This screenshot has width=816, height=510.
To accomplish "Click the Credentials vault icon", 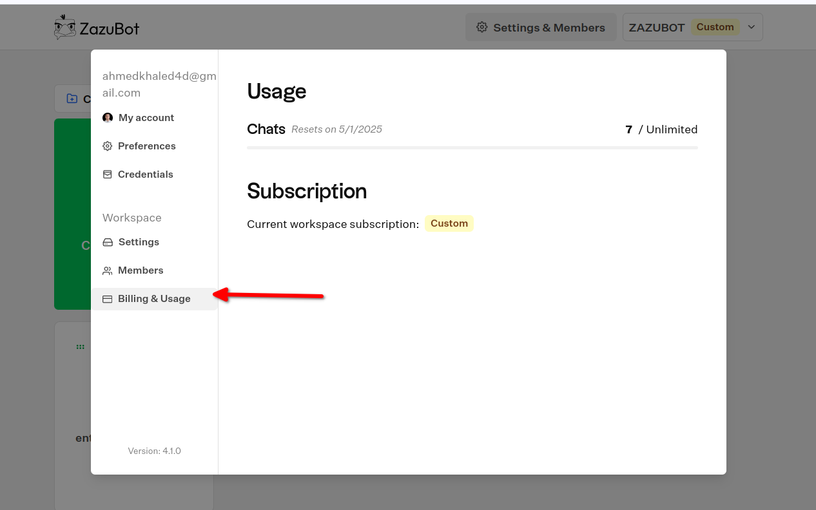I will 107,174.
